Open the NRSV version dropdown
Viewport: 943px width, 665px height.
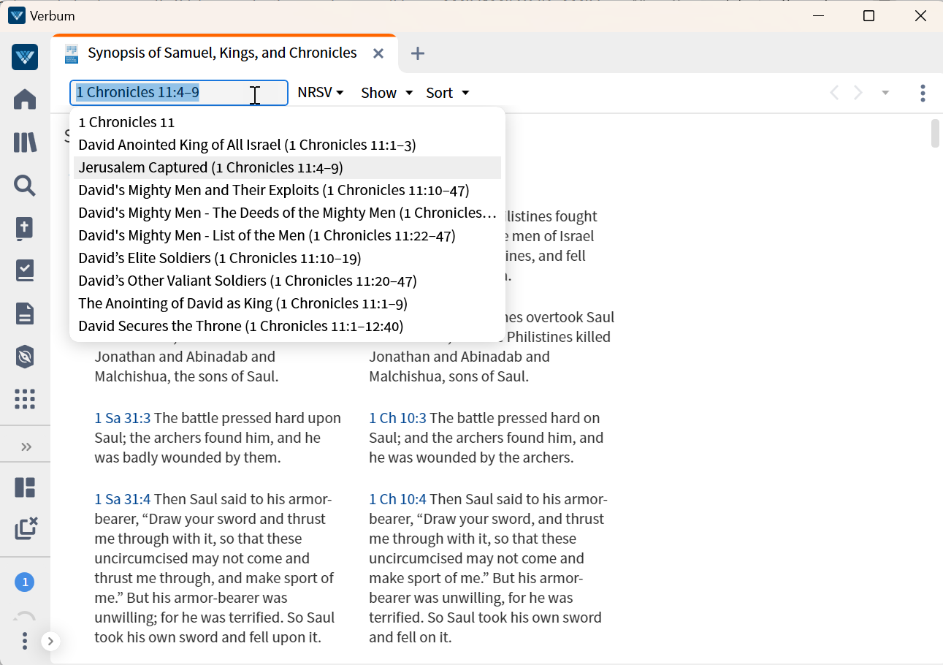click(321, 93)
